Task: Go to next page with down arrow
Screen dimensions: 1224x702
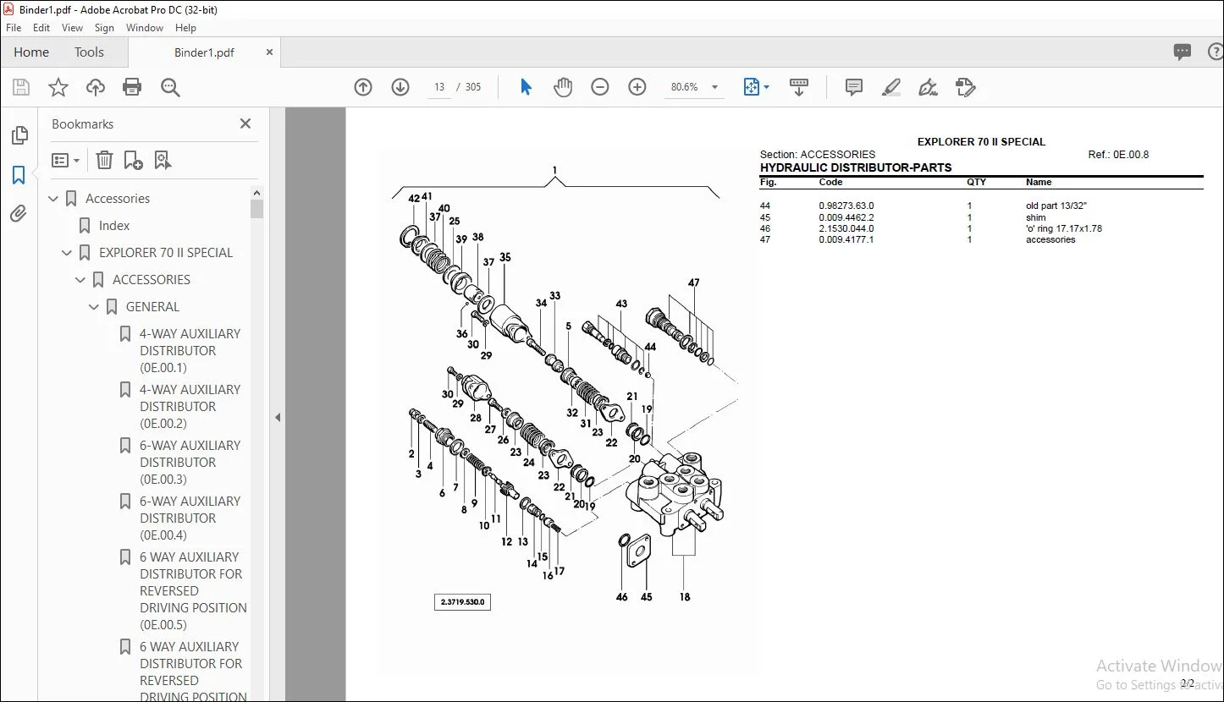Action: tap(400, 87)
